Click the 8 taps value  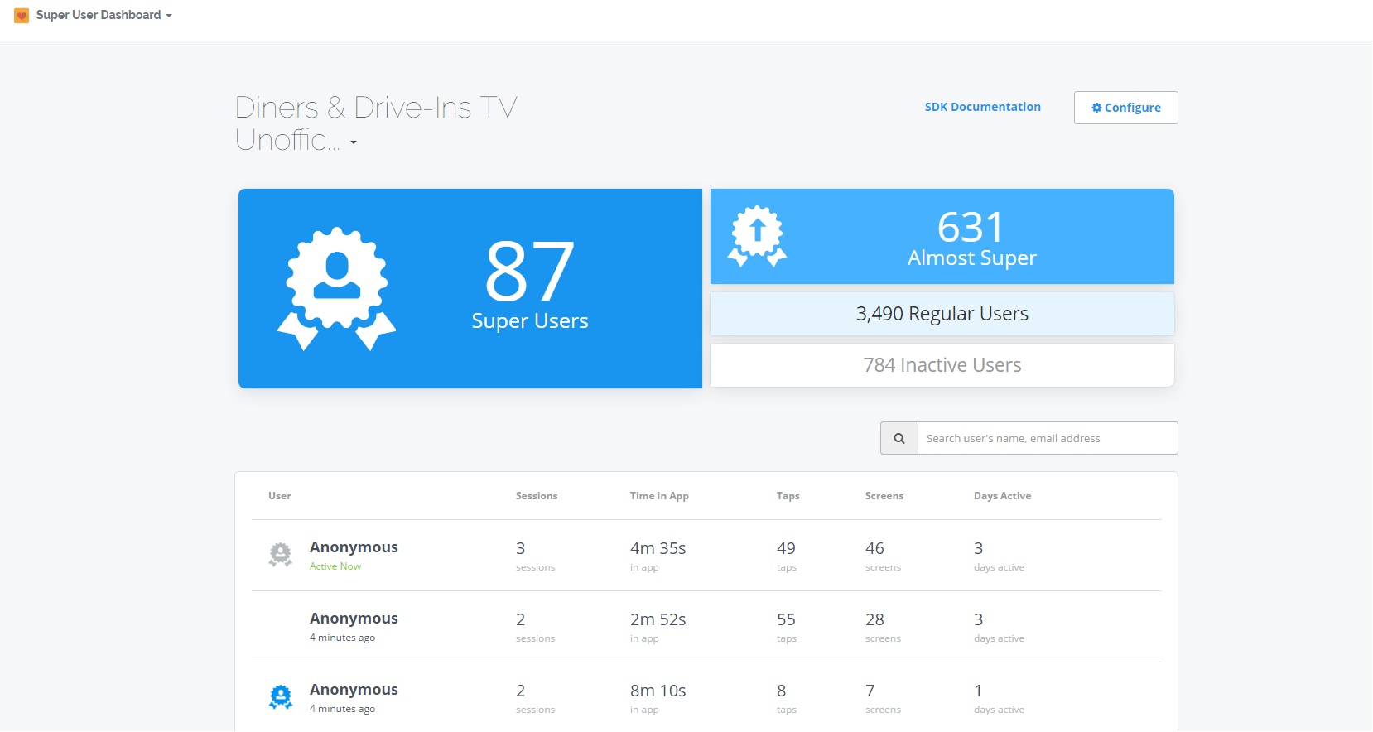pos(782,691)
